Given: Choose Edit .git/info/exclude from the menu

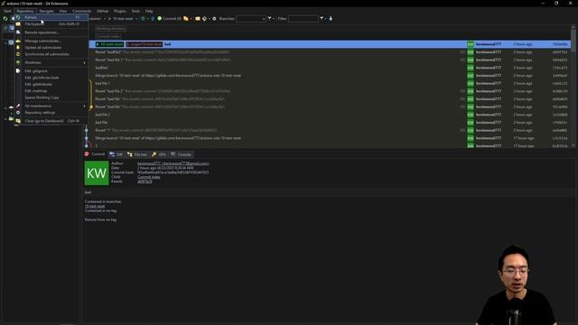Looking at the screenshot, I should (x=51, y=78).
